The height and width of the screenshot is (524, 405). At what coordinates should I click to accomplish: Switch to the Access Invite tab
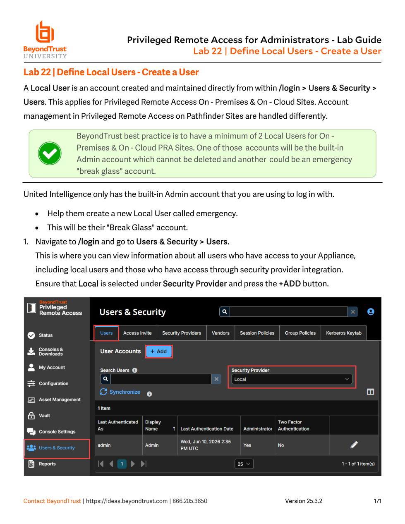click(137, 333)
